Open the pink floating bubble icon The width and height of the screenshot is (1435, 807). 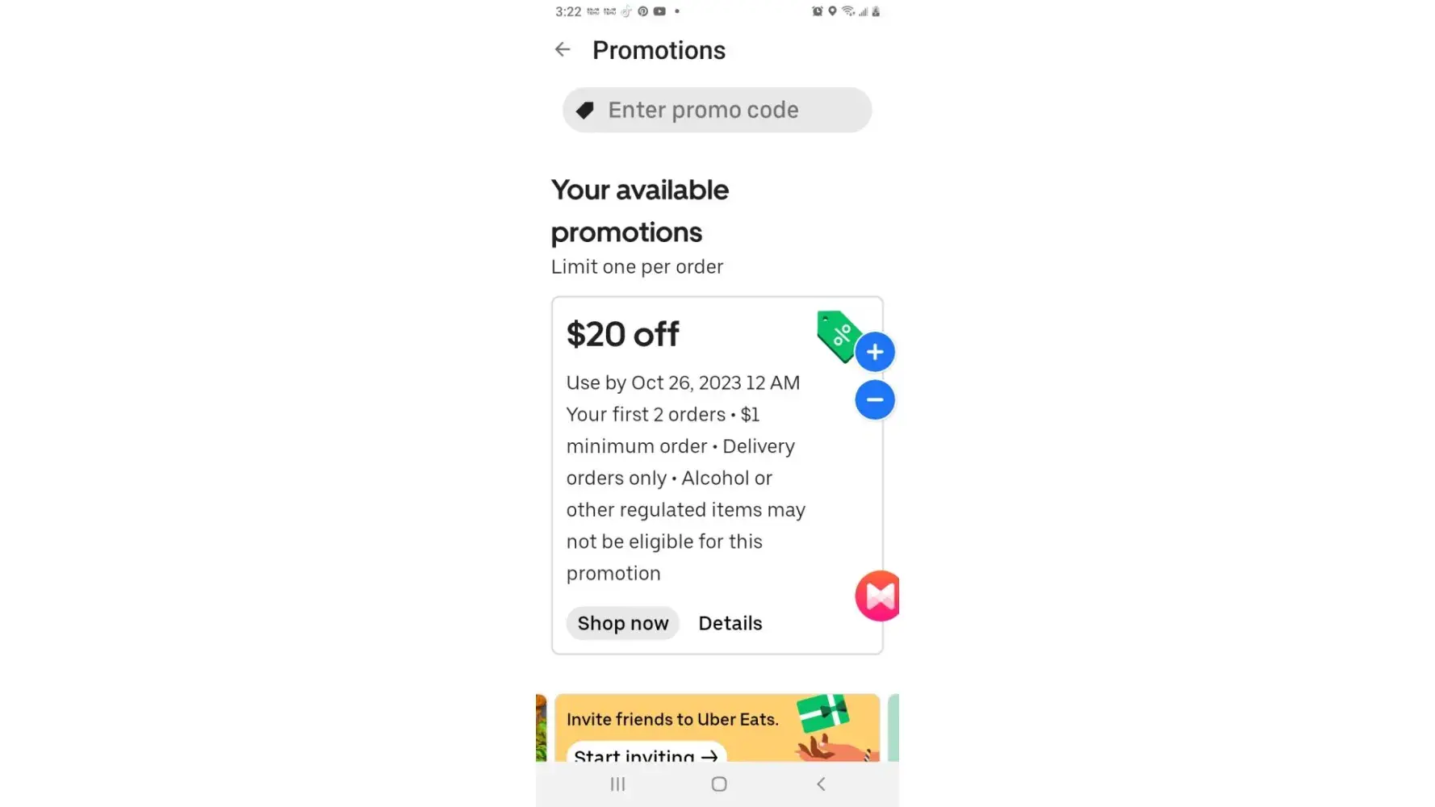click(x=877, y=596)
